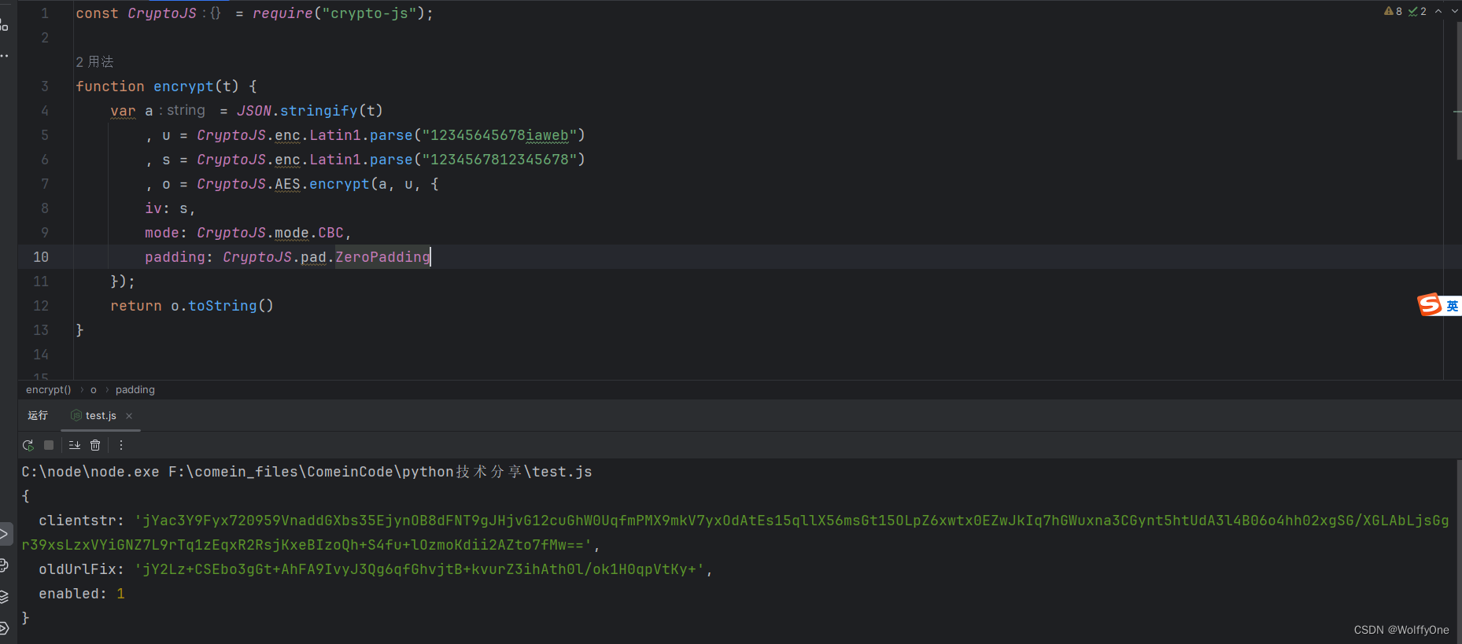Click the 'oldUrlFix:' key in output
The image size is (1462, 644).
(x=82, y=569)
